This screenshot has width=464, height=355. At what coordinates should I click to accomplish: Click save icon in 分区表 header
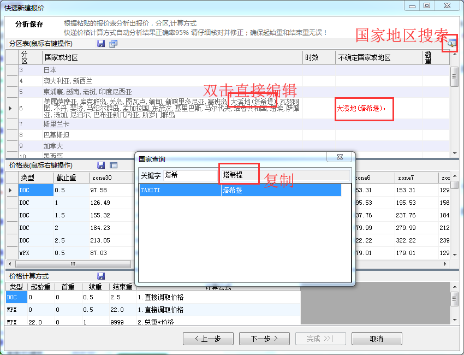coord(101,44)
